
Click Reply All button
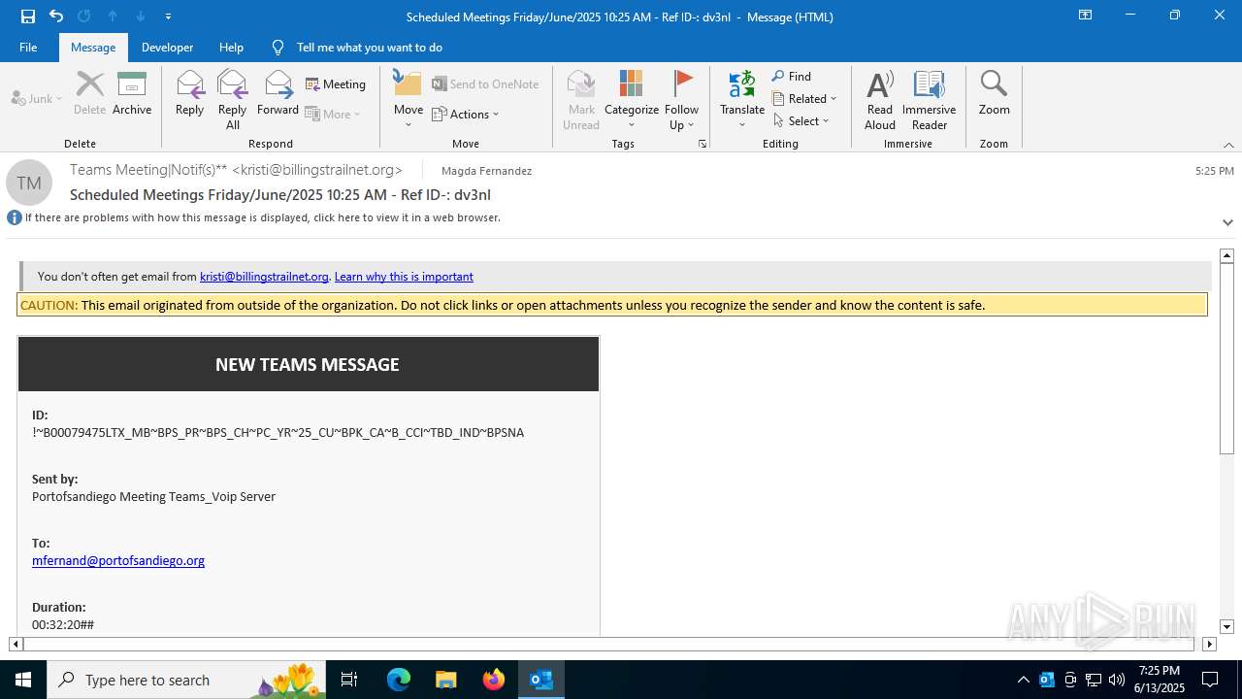(233, 100)
